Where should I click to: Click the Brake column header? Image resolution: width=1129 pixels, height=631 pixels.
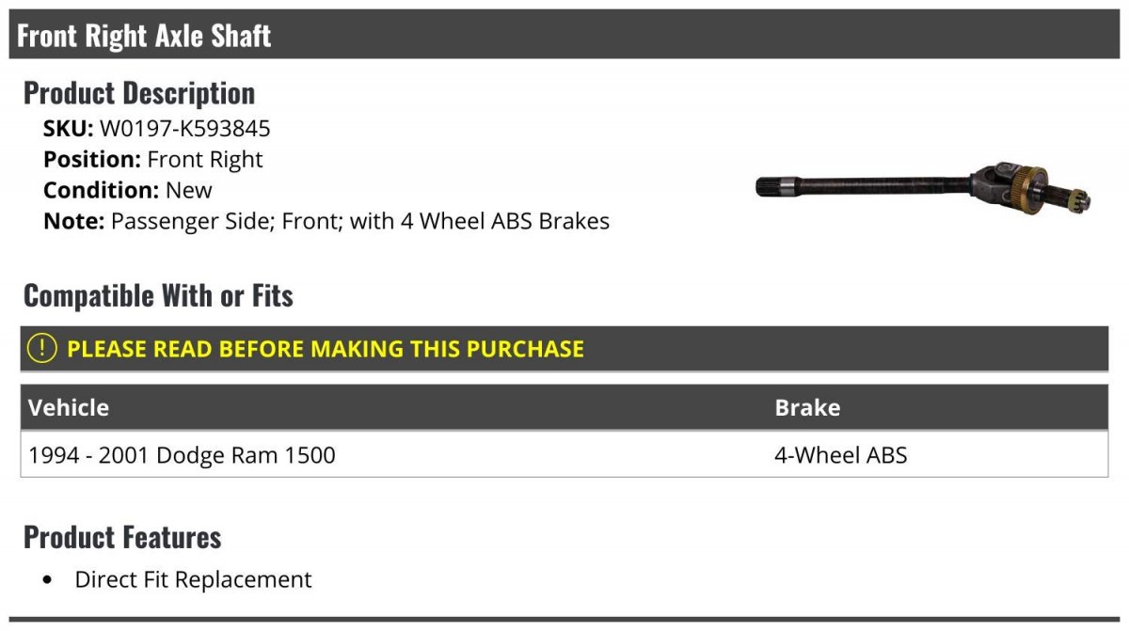pyautogui.click(x=807, y=407)
